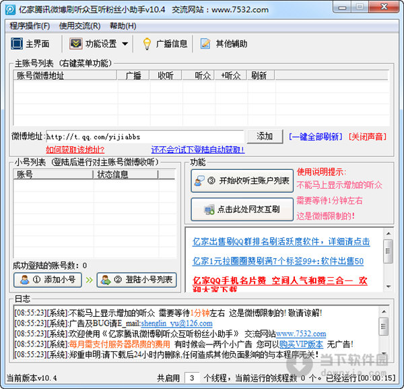Image resolution: width=404 pixels, height=389 pixels.
Task: Click 购买VIP版本 link in log
Action: click(301, 344)
